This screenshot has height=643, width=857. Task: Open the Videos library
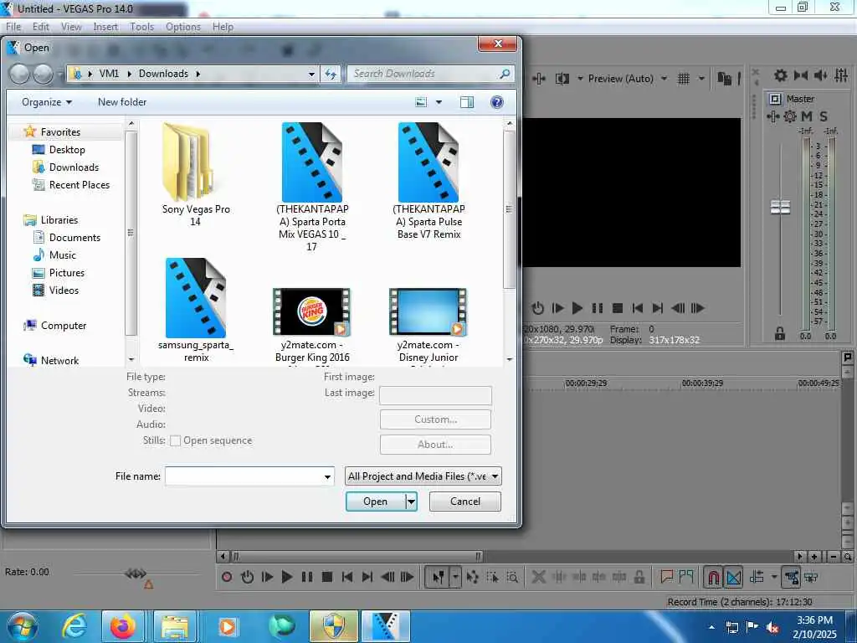64,290
